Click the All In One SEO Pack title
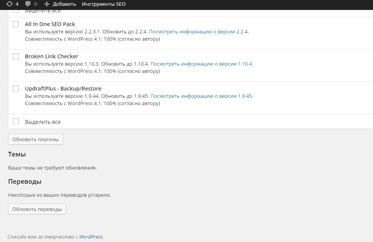This screenshot has height=242, width=373. pyautogui.click(x=50, y=24)
